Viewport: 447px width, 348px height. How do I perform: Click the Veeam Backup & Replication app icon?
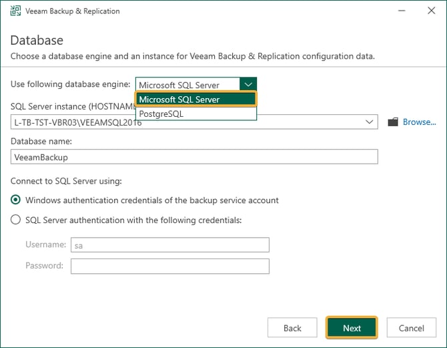point(15,11)
